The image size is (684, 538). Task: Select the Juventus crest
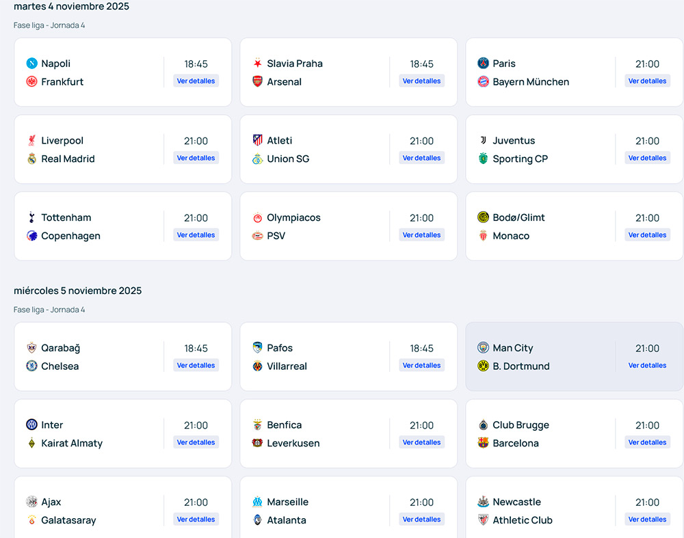(483, 140)
